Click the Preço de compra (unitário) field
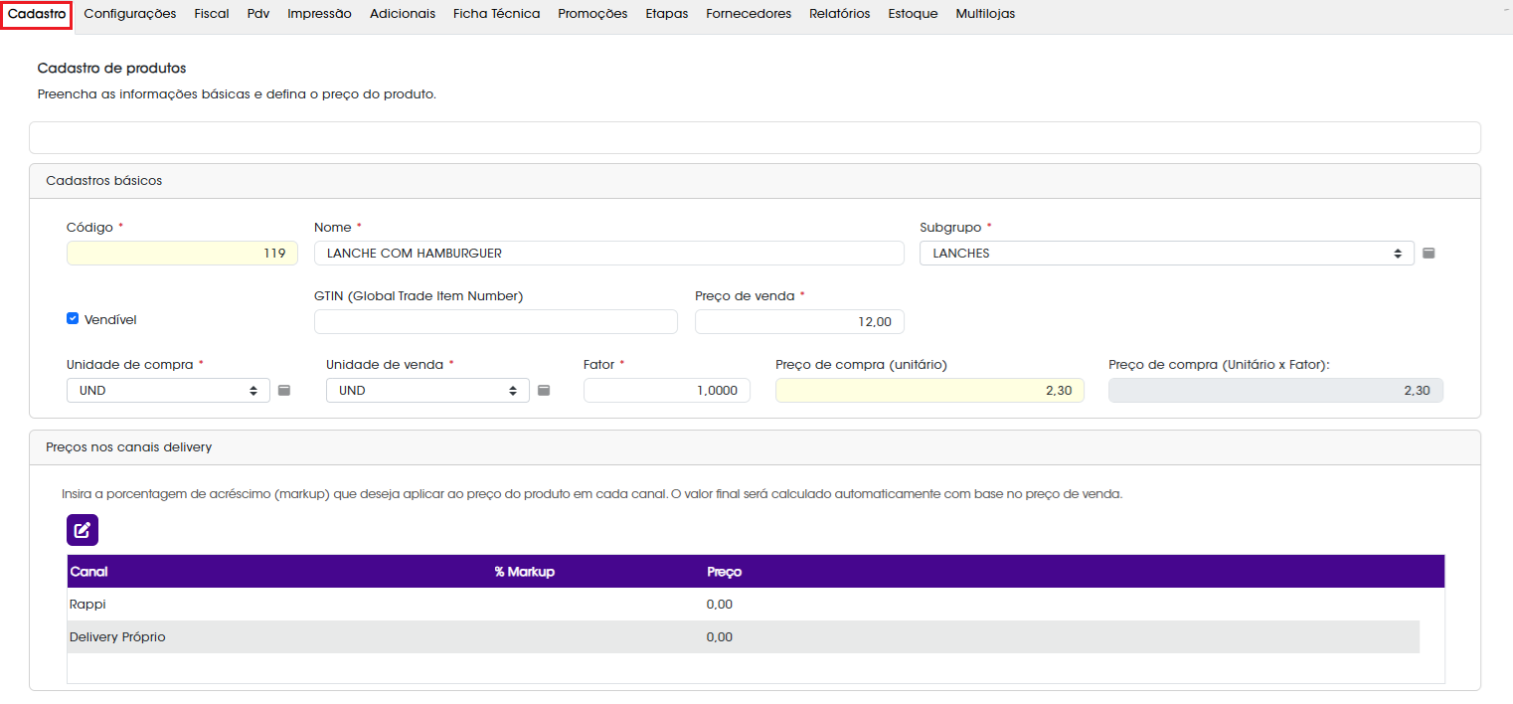This screenshot has width=1513, height=704. point(929,391)
